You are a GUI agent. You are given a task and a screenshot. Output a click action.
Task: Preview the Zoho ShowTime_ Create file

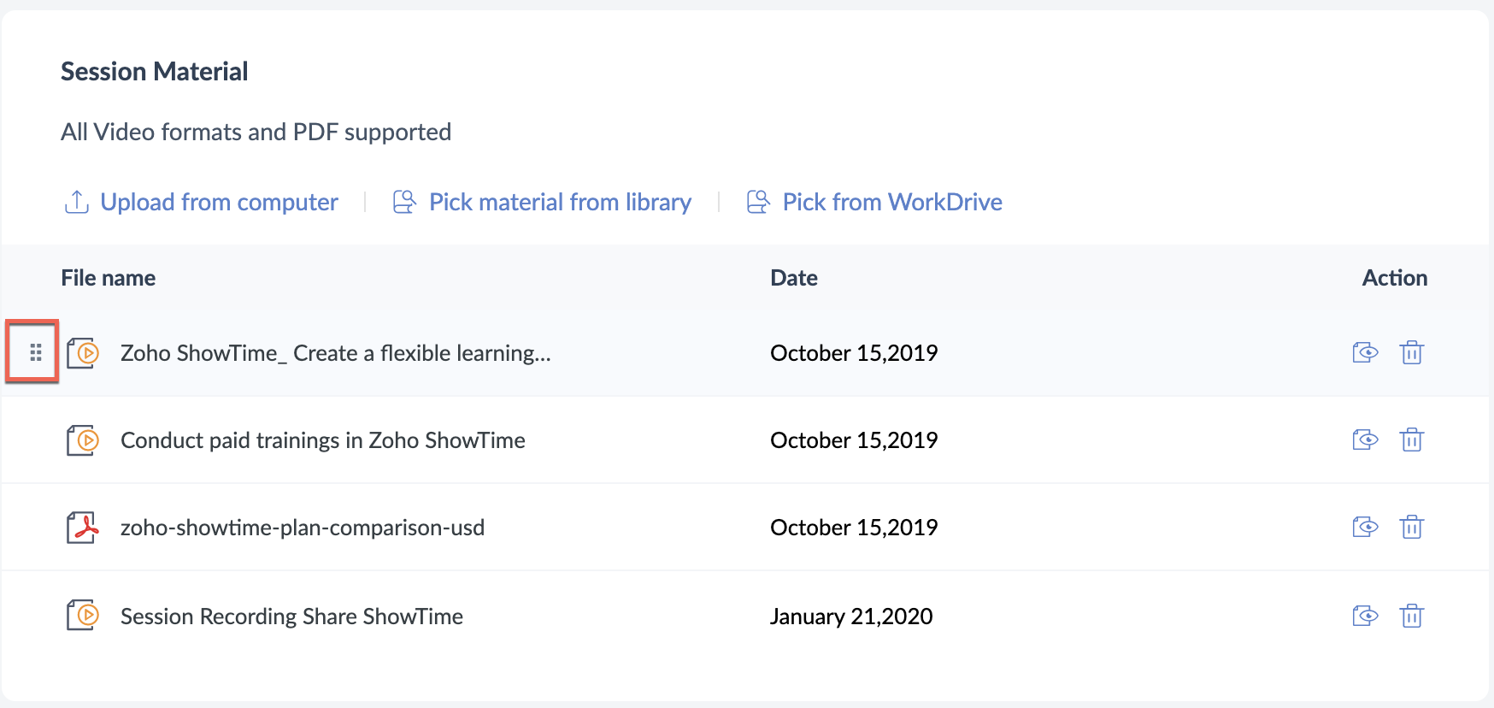tap(1365, 352)
